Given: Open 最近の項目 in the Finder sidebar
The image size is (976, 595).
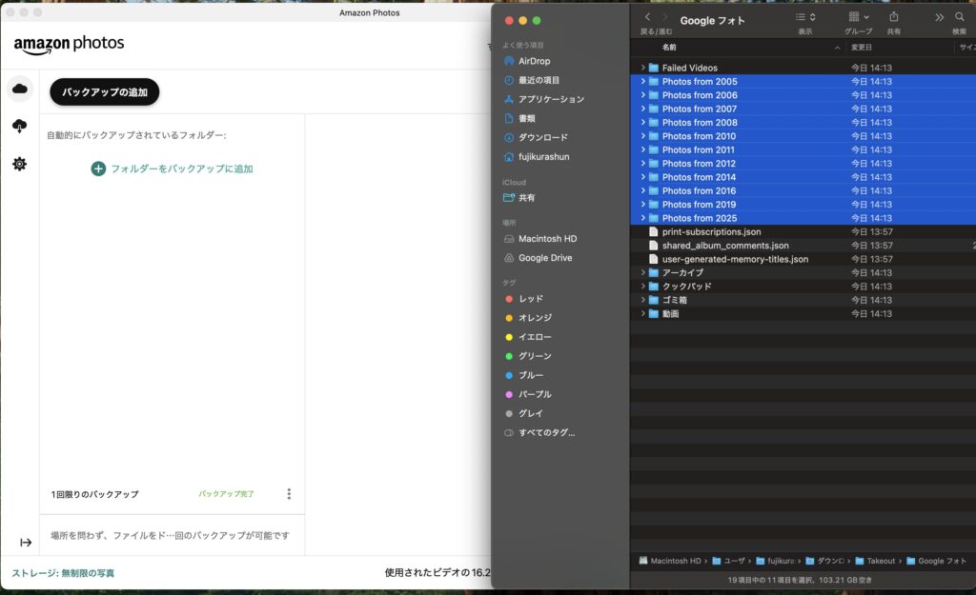Looking at the screenshot, I should pos(539,80).
